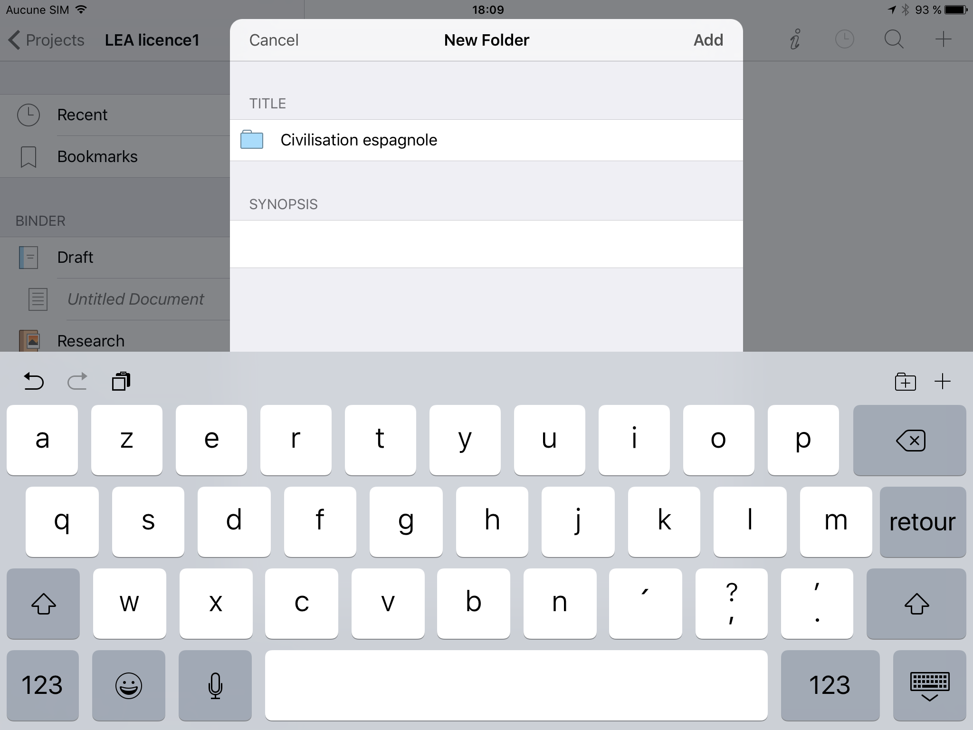Viewport: 973px width, 730px height.
Task: Toggle the right shift key
Action: point(916,604)
